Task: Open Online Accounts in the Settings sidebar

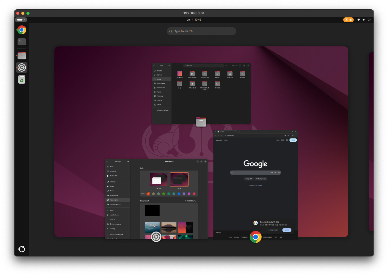Action: pyautogui.click(x=118, y=224)
